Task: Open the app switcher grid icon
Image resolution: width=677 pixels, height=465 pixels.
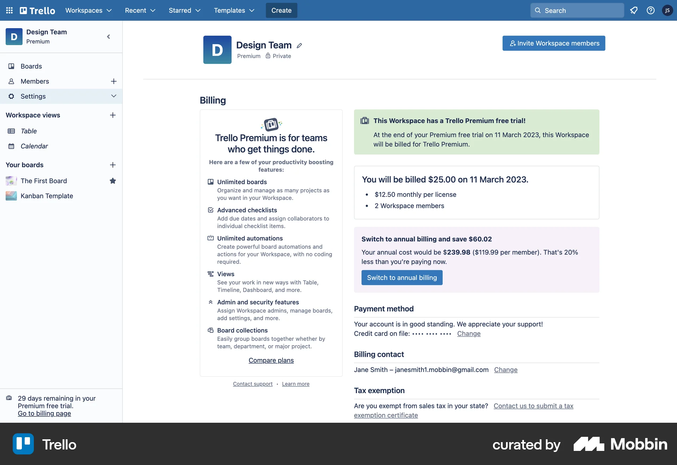Action: (x=9, y=10)
